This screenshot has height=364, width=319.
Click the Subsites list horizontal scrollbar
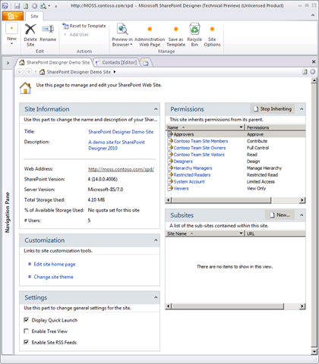tap(228, 306)
